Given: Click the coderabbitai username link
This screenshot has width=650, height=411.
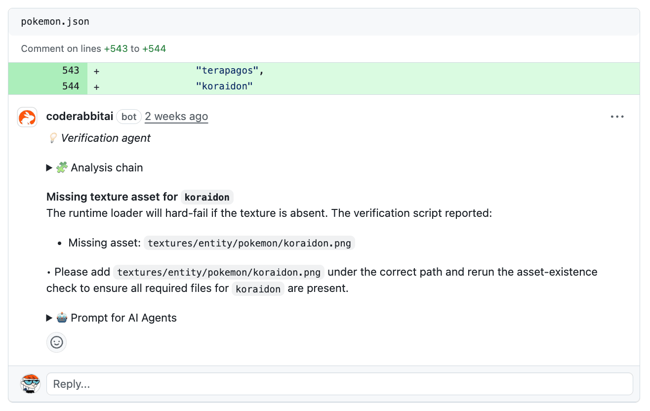Looking at the screenshot, I should click(80, 116).
